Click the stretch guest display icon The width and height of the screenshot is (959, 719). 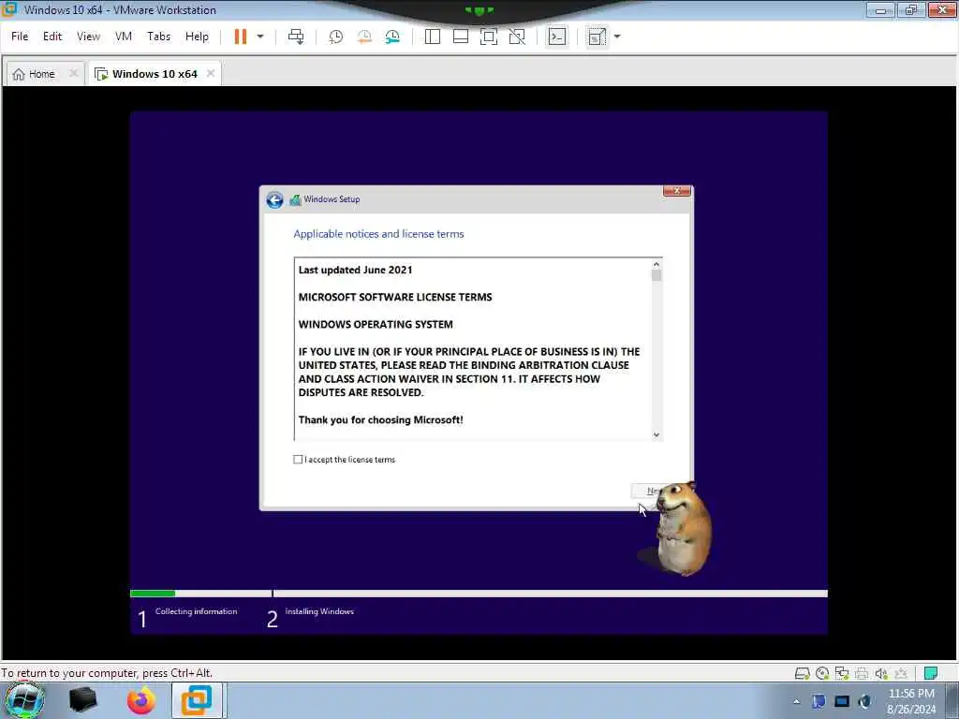pyautogui.click(x=597, y=37)
